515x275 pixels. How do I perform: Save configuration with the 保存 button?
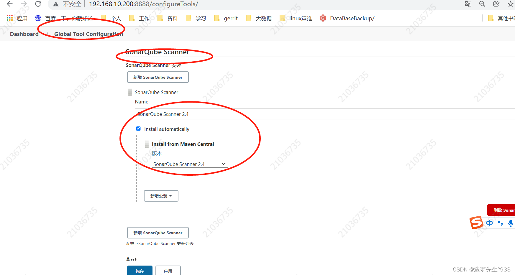140,271
